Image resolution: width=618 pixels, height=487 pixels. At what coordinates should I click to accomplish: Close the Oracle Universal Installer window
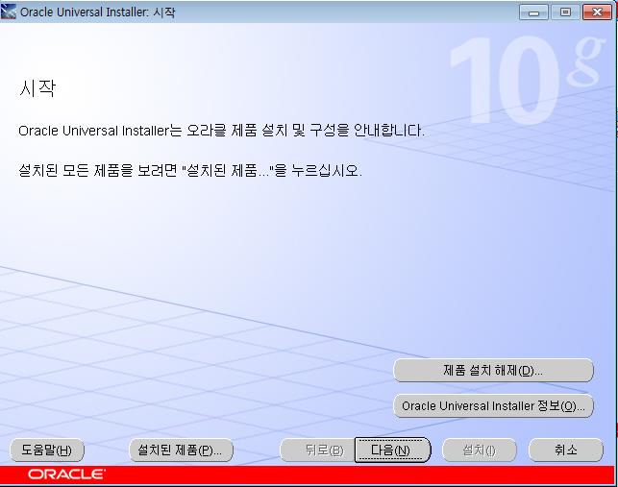(x=597, y=12)
